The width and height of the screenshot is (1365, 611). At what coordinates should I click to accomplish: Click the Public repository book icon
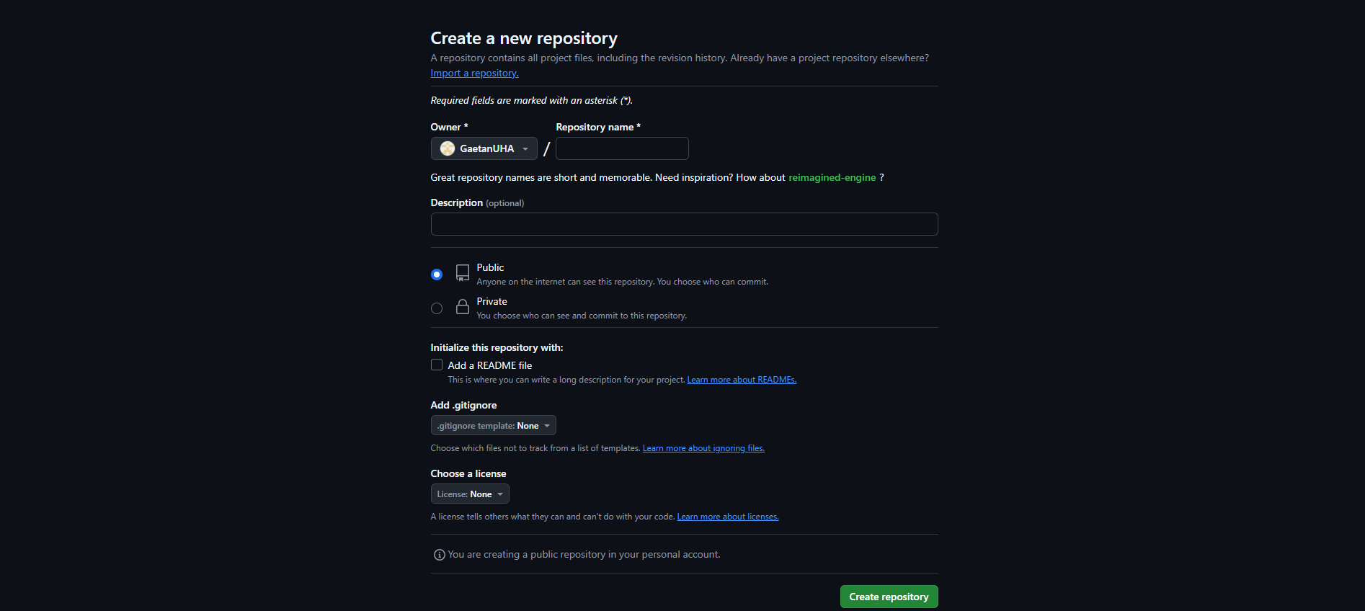[x=463, y=273]
